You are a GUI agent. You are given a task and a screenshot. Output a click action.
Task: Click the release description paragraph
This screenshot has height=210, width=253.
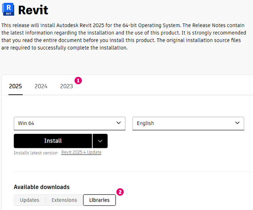pyautogui.click(x=121, y=36)
